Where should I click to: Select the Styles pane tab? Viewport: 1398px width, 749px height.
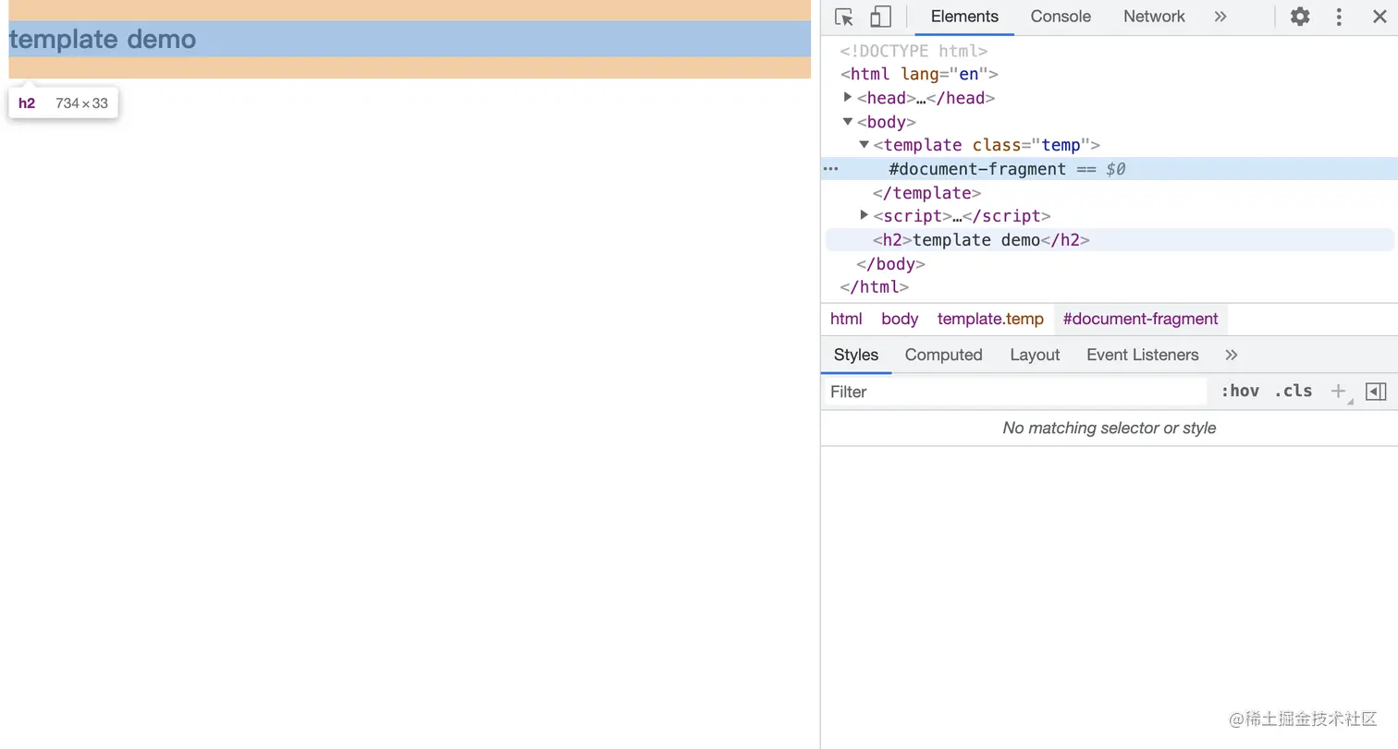pos(856,355)
